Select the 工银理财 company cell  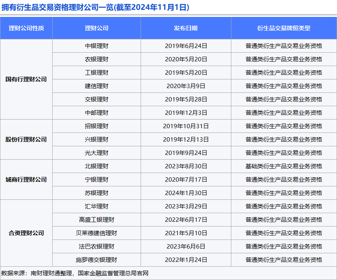click(x=97, y=72)
